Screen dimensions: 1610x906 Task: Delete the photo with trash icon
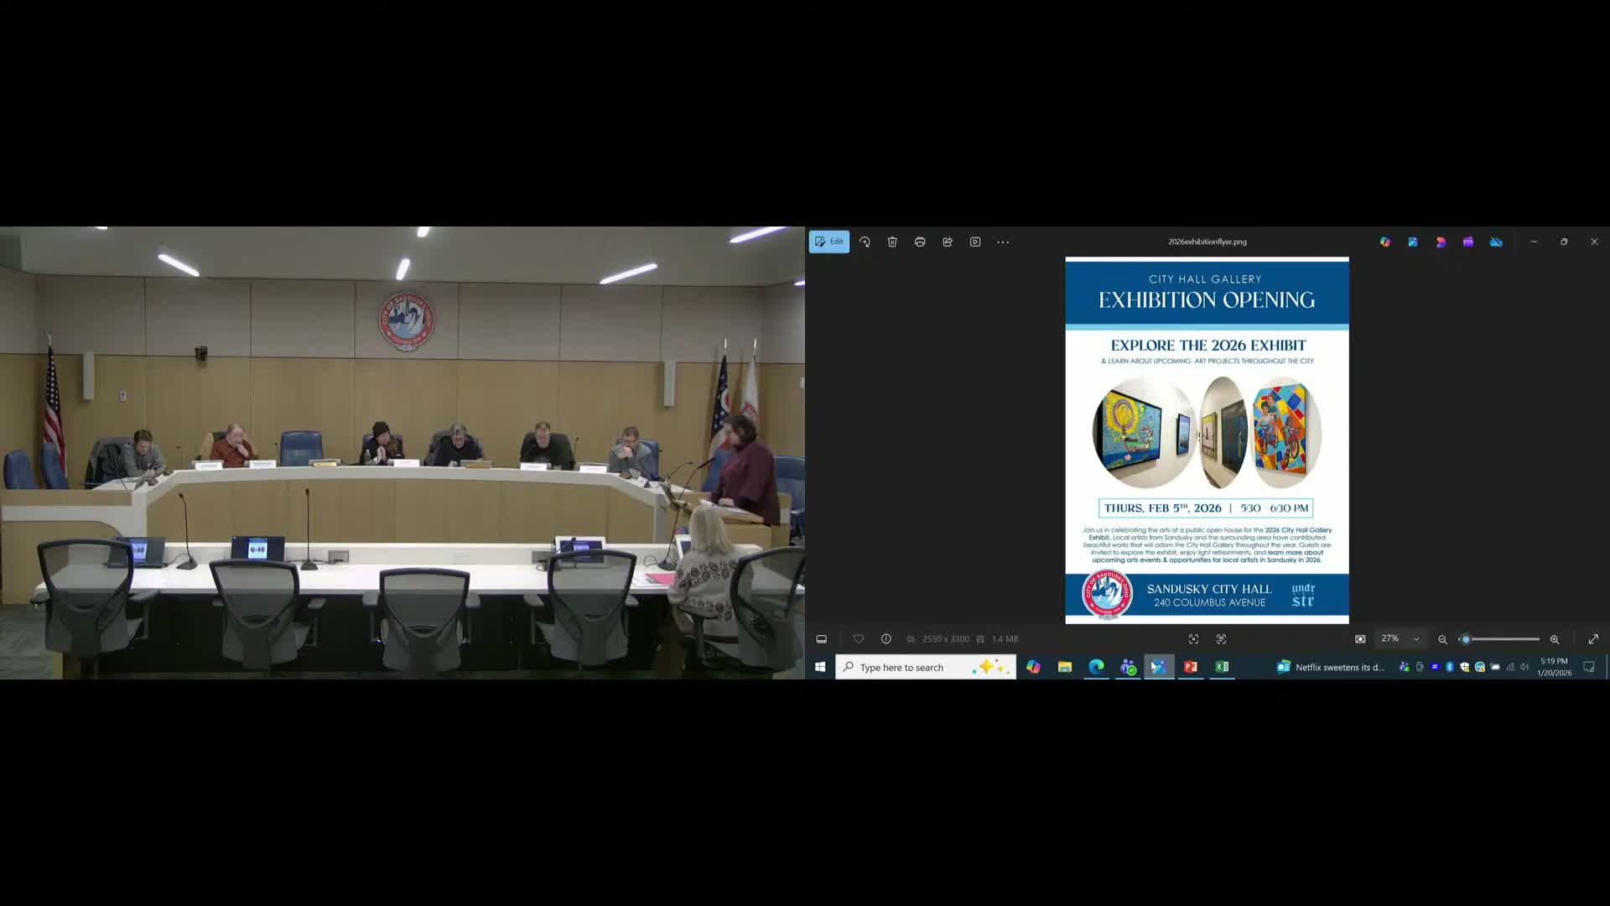[x=892, y=242]
